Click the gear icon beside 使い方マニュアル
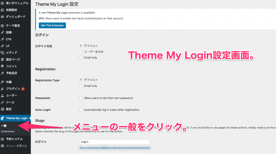Viewport: 276px width, 154px height. pyautogui.click(x=2, y=3)
